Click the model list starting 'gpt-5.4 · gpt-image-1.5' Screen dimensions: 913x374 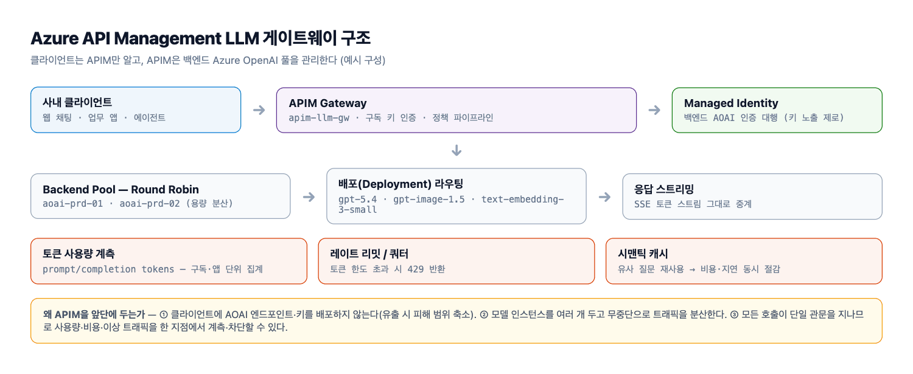pyautogui.click(x=451, y=204)
